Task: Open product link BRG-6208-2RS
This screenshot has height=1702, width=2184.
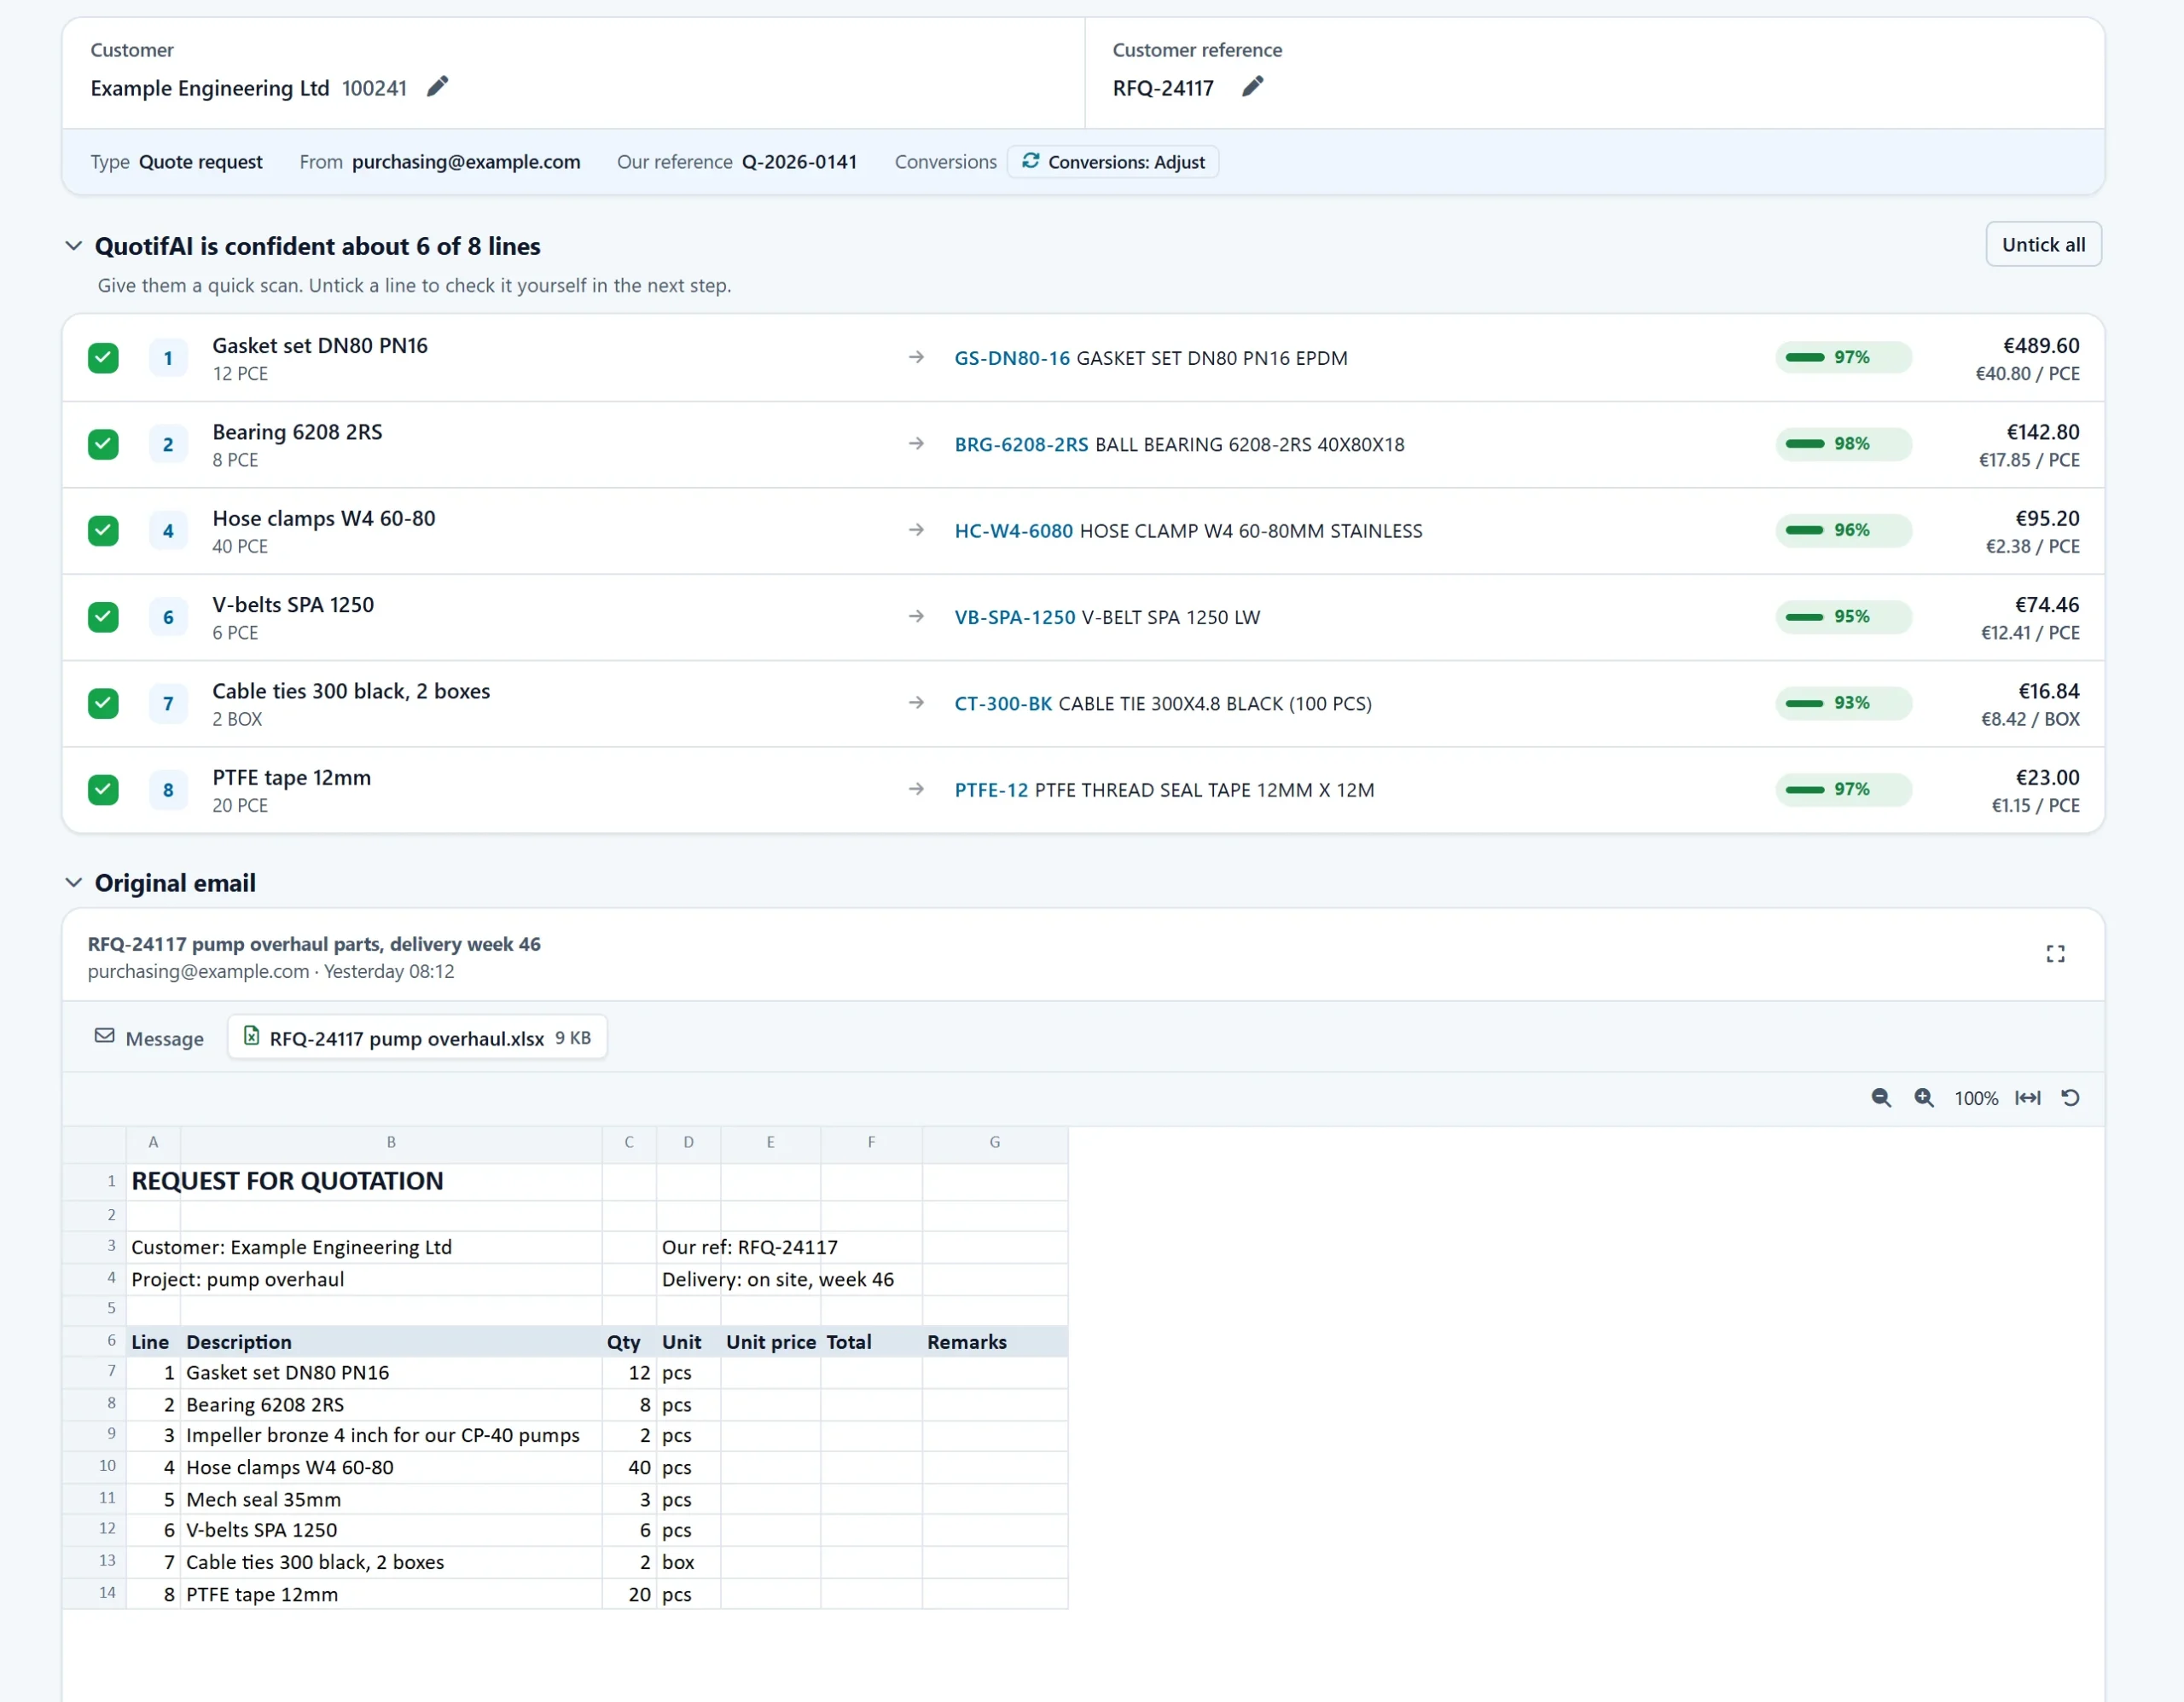Action: click(x=1021, y=445)
